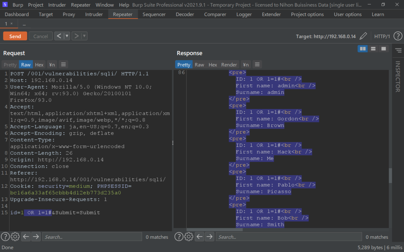Open the Learn tab
Screen dimensions: 404x252
tap(378, 14)
